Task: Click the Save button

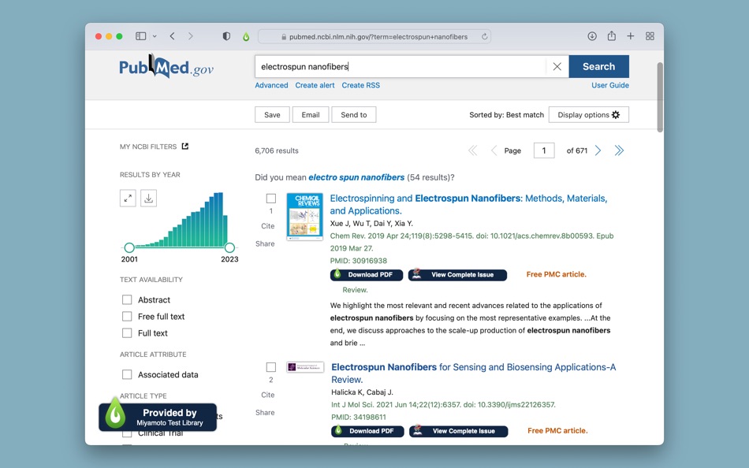Action: pos(272,114)
